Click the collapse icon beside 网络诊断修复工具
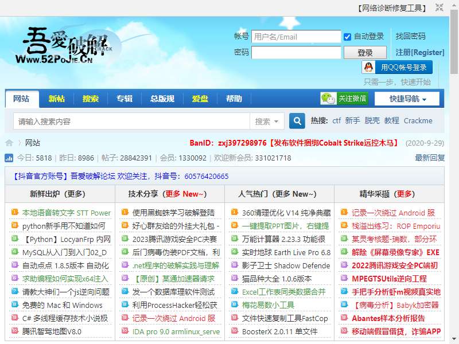 439,7
